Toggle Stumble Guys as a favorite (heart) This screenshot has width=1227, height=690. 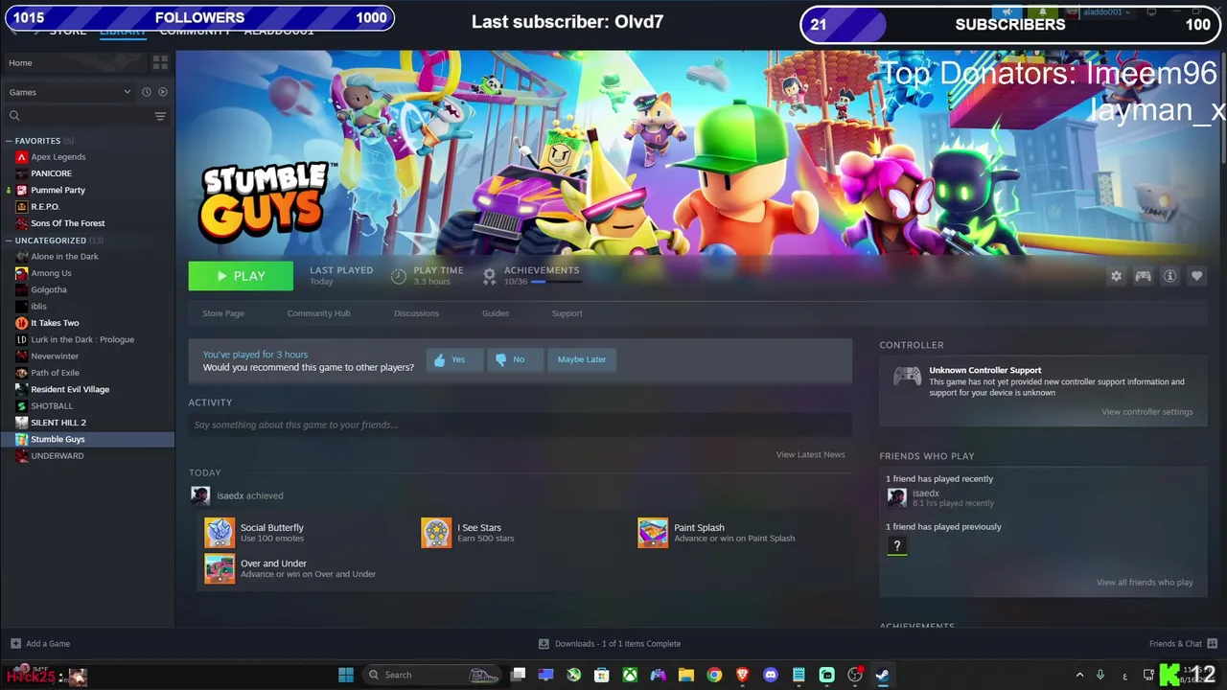1196,276
